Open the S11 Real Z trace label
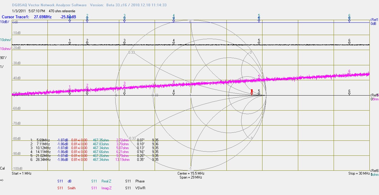Screen dimensions: 379x195 [101, 181]
